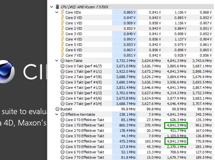The width and height of the screenshot is (215, 160).
Task: Click the voltage icon next to Core 7 VID
Action: [x=62, y=55]
